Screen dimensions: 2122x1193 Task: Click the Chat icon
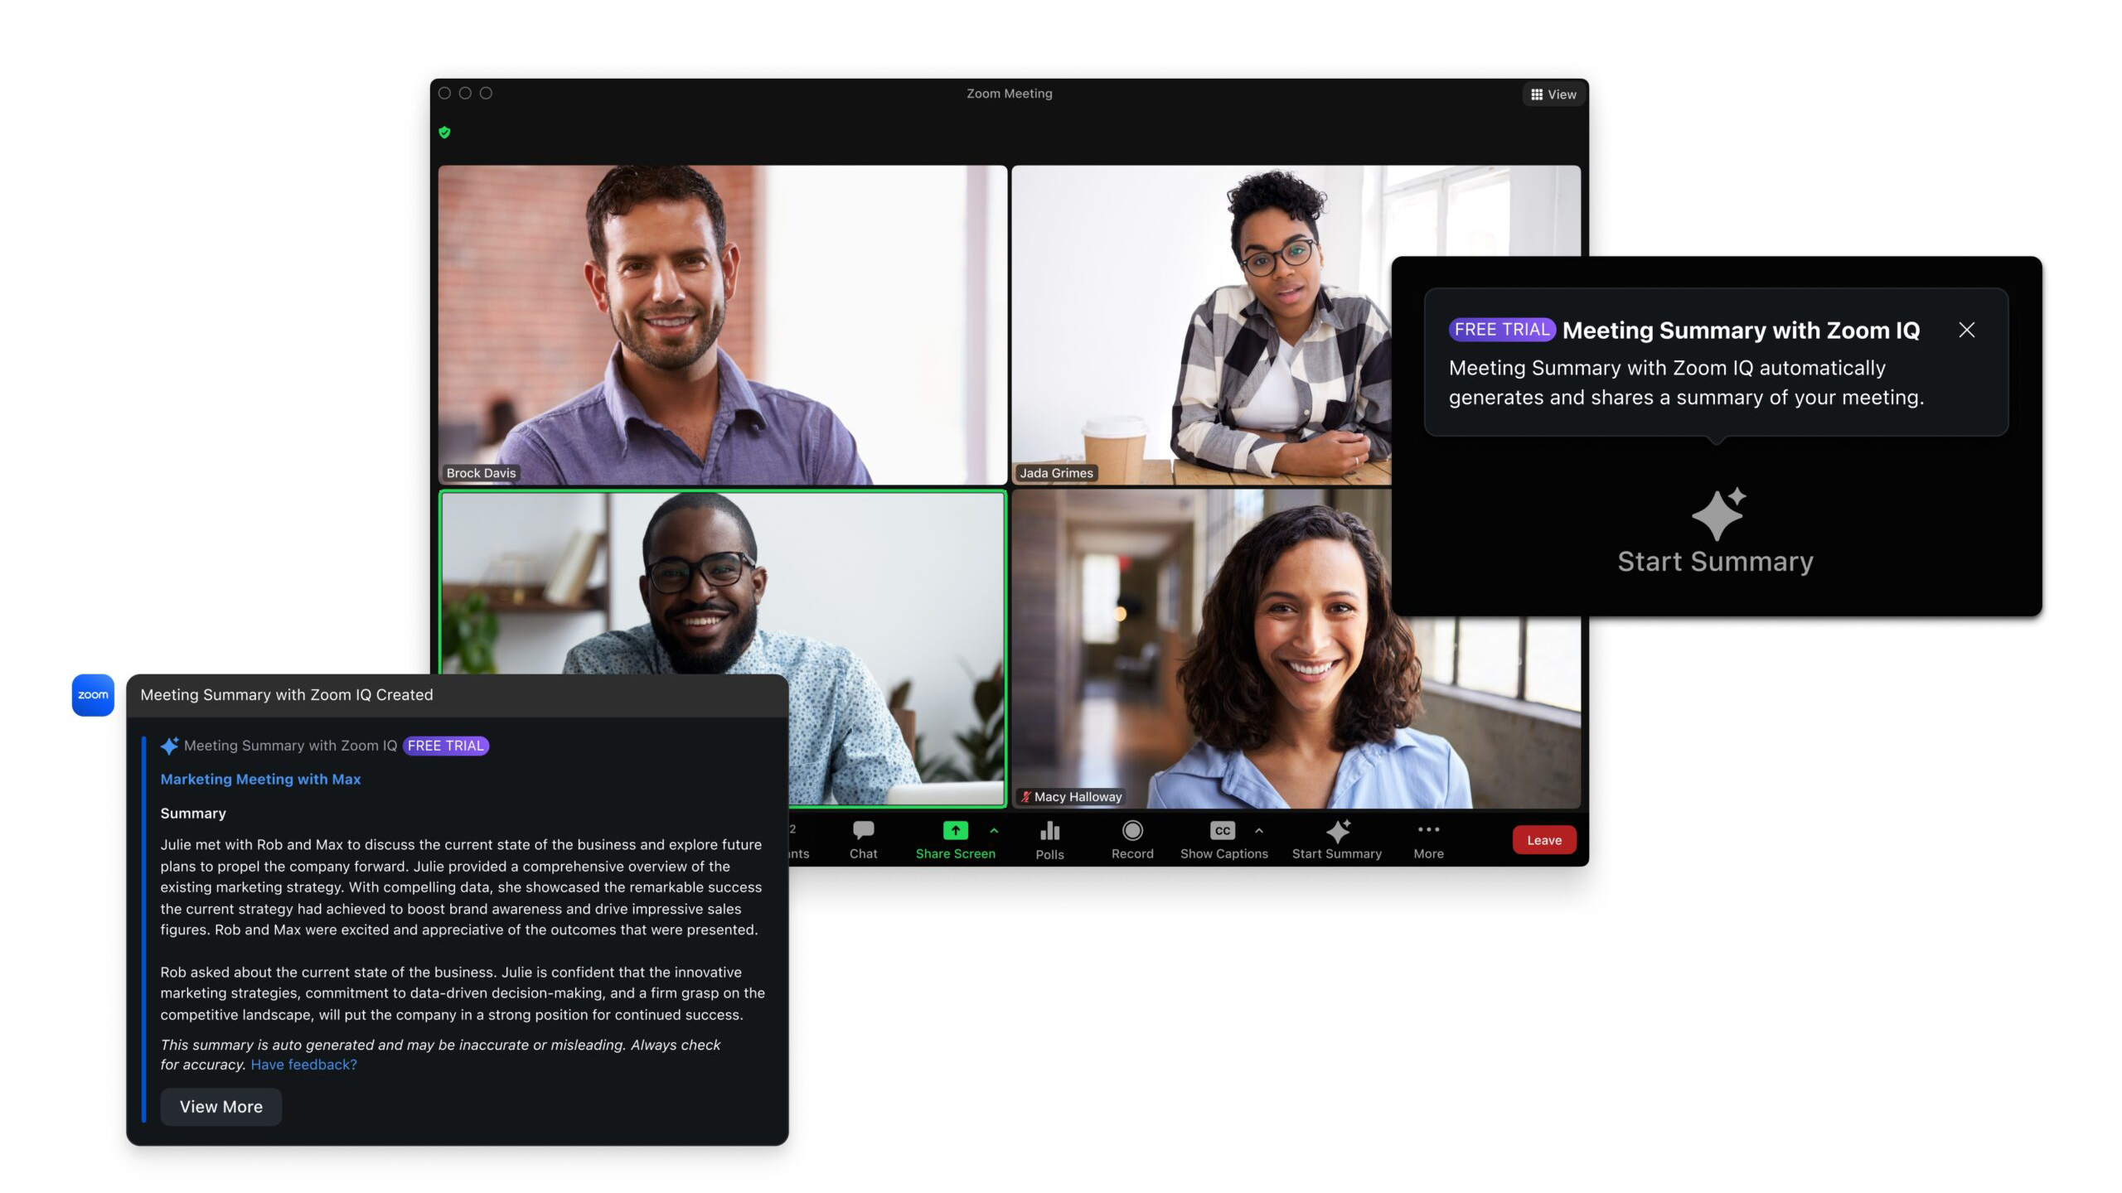click(865, 838)
